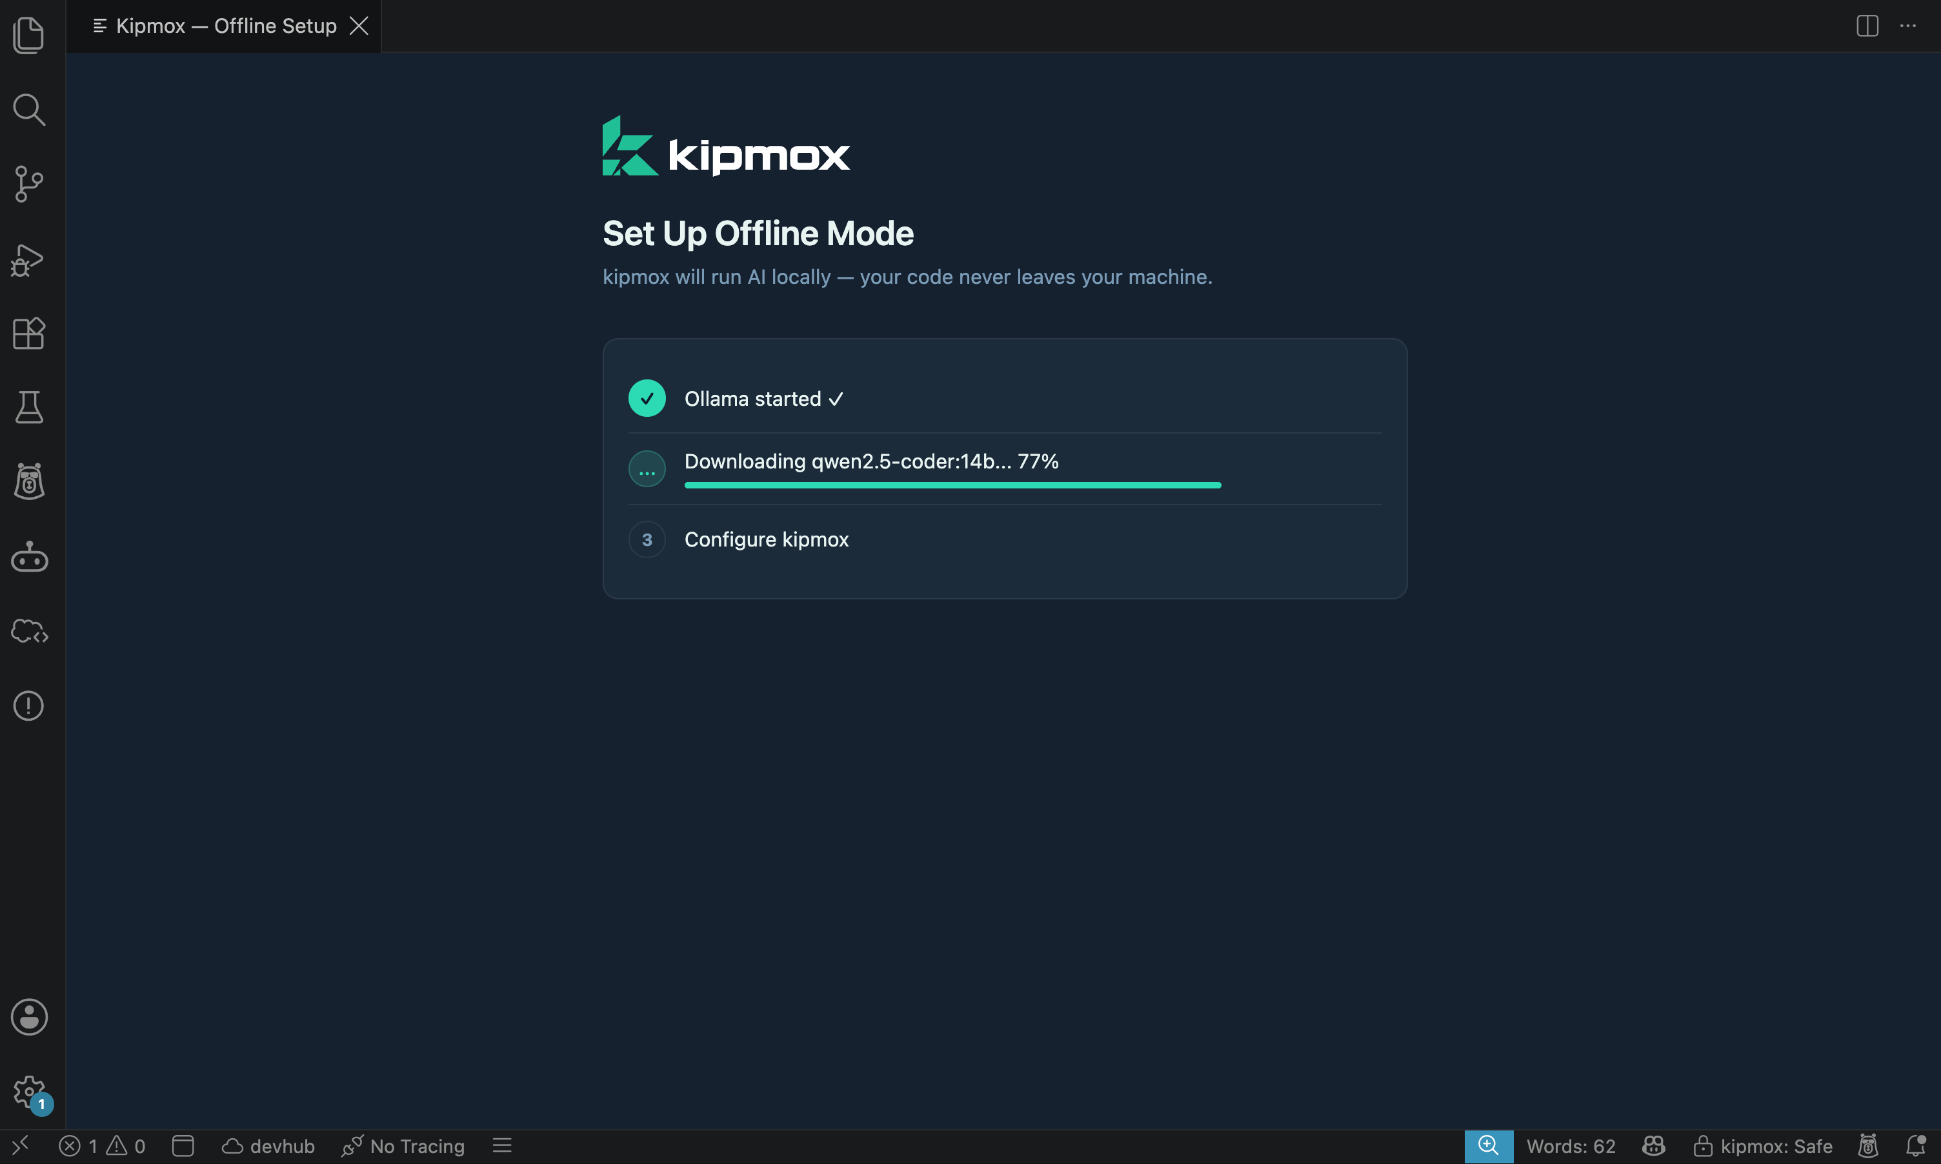This screenshot has height=1164, width=1941.
Task: Open the Extensions view
Action: 29,334
